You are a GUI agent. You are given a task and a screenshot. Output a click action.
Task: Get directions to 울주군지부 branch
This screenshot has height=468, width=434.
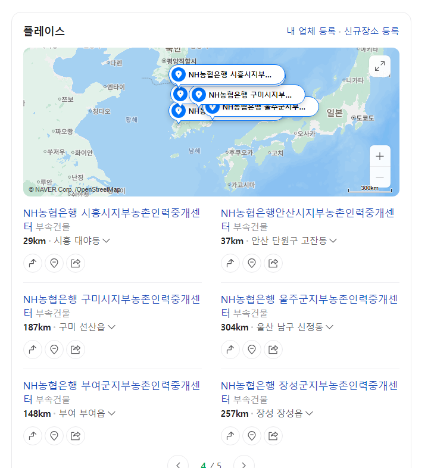pyautogui.click(x=230, y=350)
